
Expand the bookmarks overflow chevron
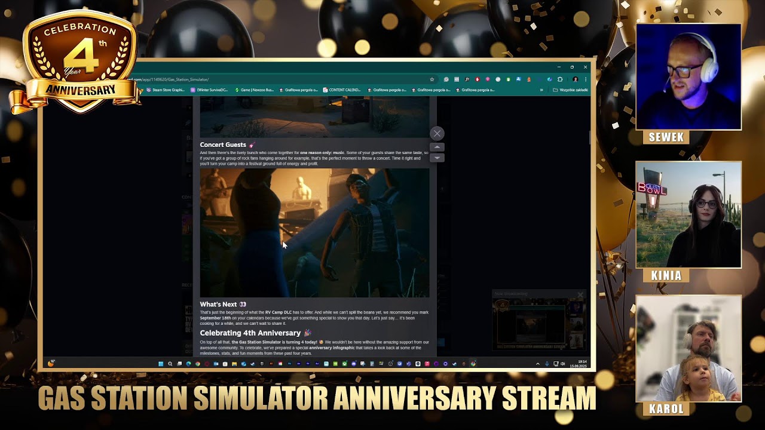[x=541, y=90]
